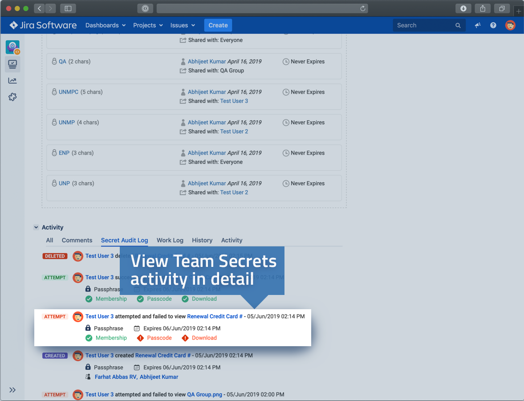The height and width of the screenshot is (401, 524).
Task: Click the lock icon beside ENP
Action: 54,152
